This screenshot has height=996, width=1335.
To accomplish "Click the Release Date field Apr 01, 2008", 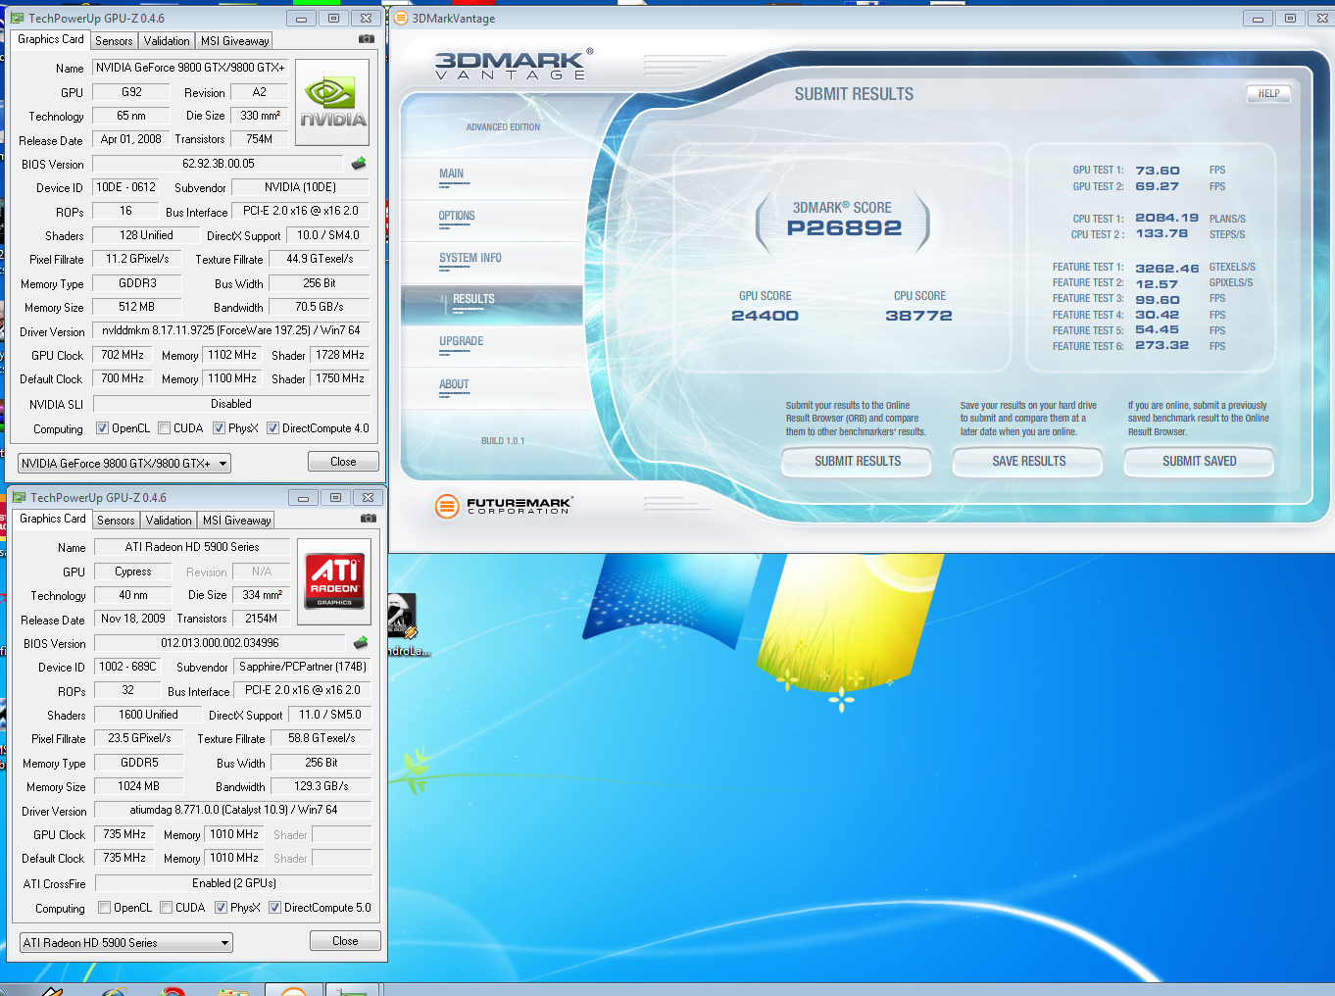I will point(130,139).
